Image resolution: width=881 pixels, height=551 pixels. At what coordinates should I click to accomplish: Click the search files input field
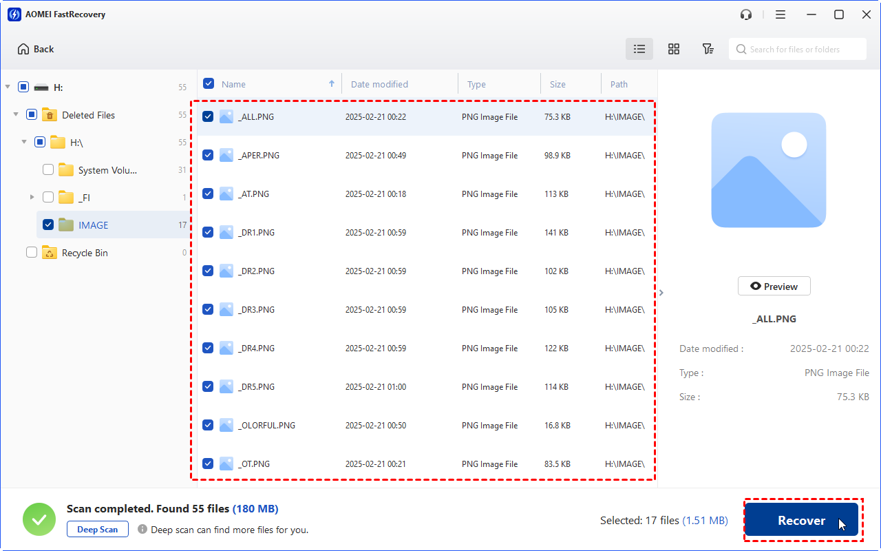pyautogui.click(x=798, y=49)
